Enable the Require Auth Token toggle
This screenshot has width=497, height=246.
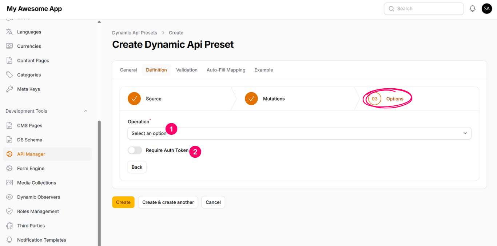click(x=135, y=150)
